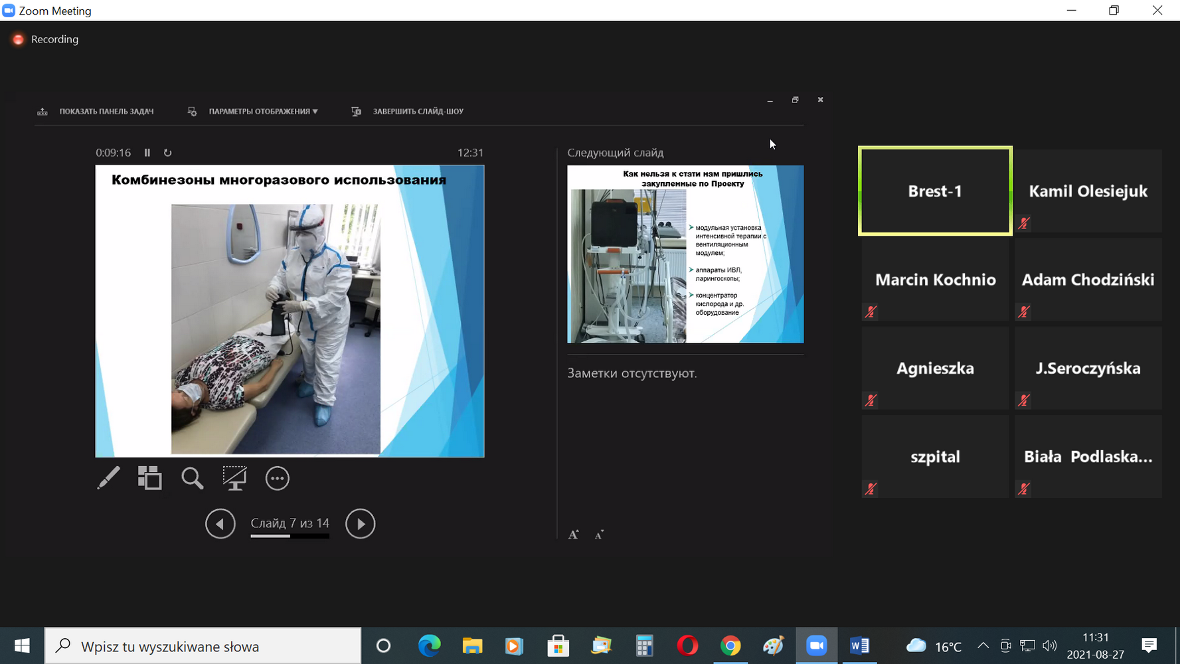Pause the slideshow timer
Screen dimensions: 1180x664
click(147, 153)
